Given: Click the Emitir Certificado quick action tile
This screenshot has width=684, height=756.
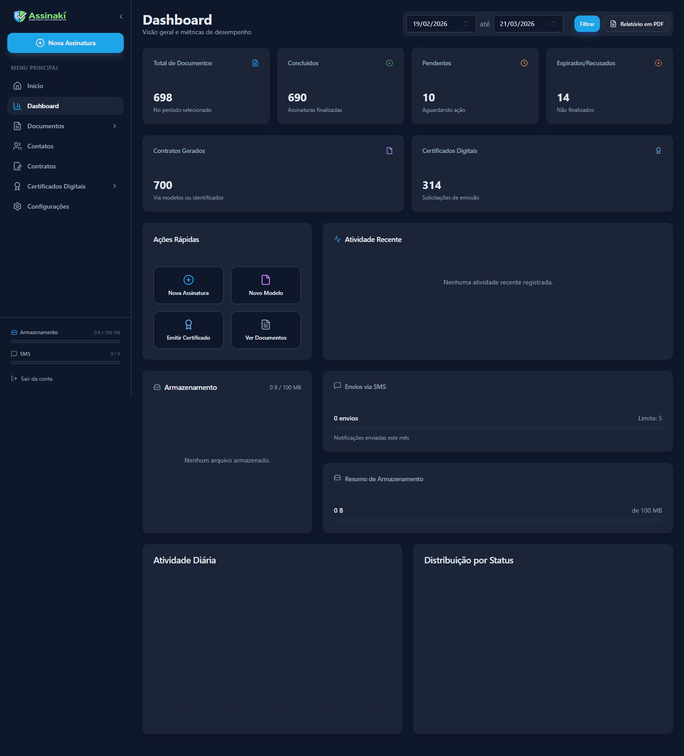Looking at the screenshot, I should (x=189, y=330).
